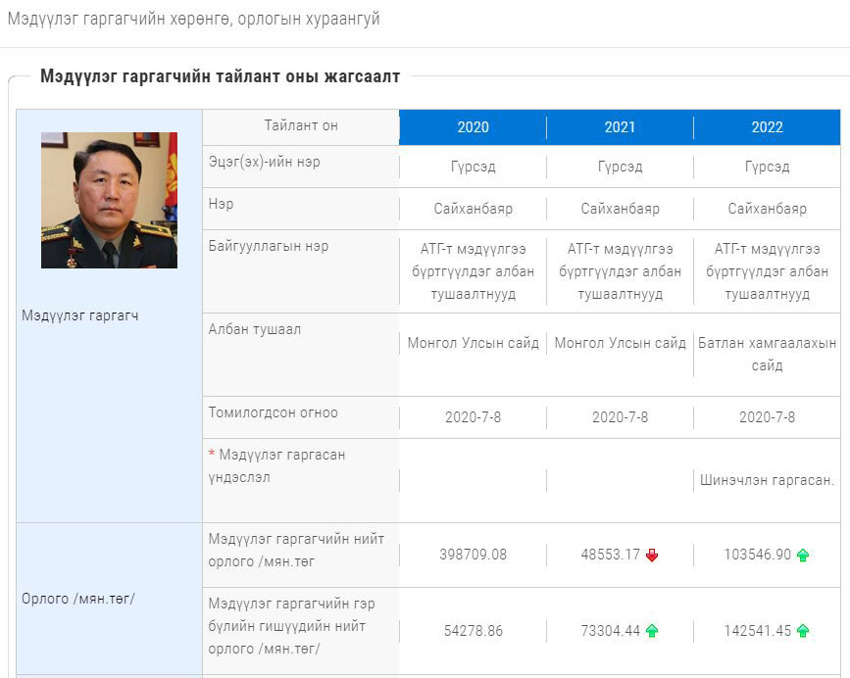Click the 2021 family income value 73304.44
Screen dimensions: 850x678
click(611, 631)
